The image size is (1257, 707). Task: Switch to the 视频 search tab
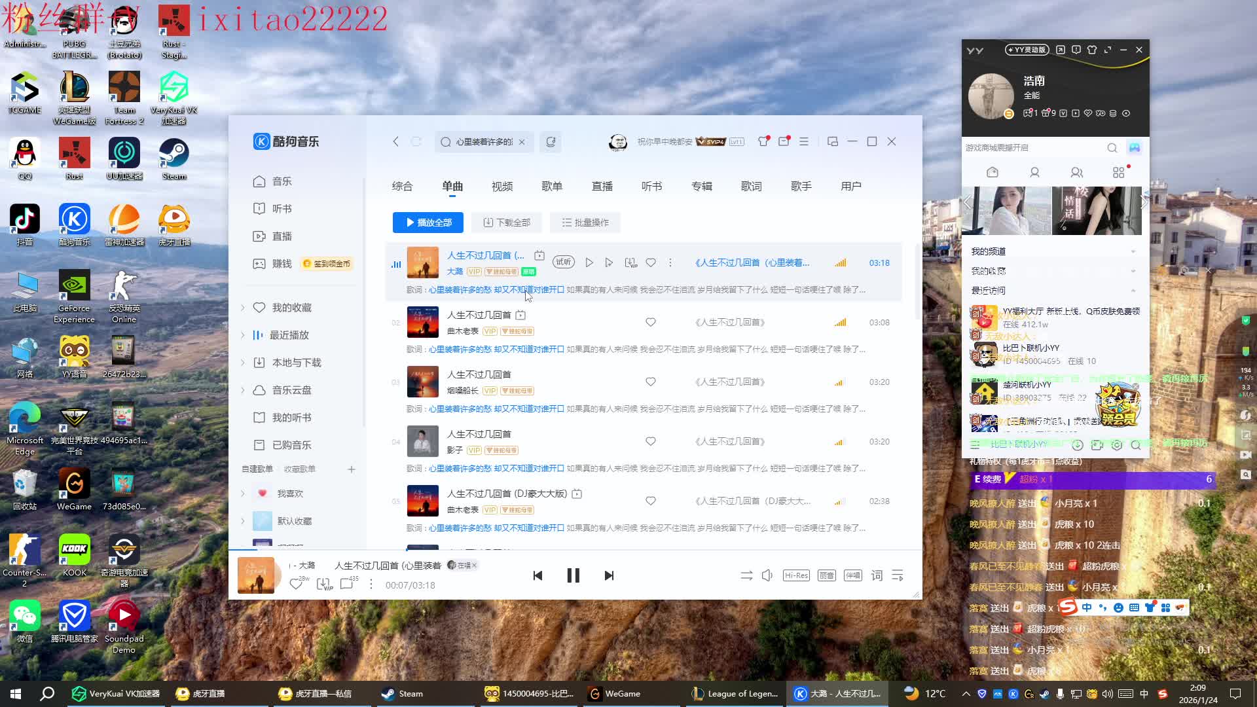501,186
